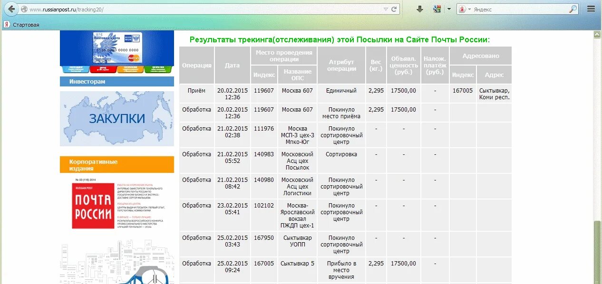Click the date 23.02.2015 05:41
The height and width of the screenshot is (284, 602).
point(232,215)
